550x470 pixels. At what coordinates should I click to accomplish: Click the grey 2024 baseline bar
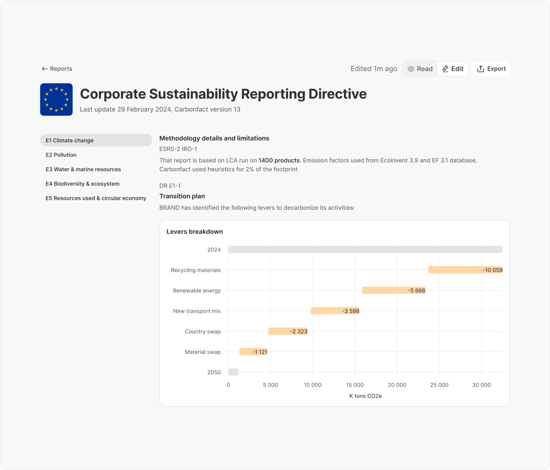point(365,249)
